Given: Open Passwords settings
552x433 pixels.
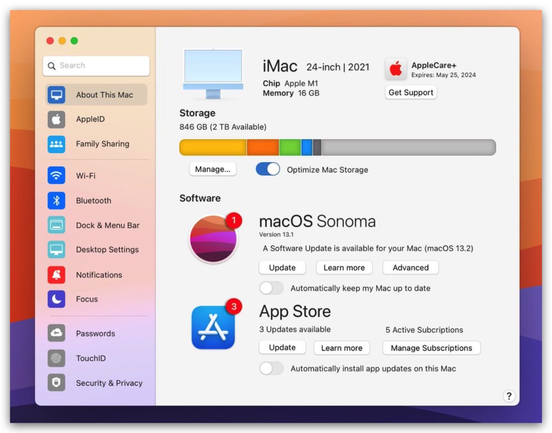Looking at the screenshot, I should (96, 333).
